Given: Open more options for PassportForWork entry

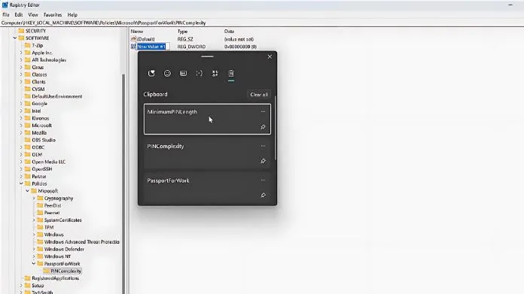Looking at the screenshot, I should coord(263,180).
